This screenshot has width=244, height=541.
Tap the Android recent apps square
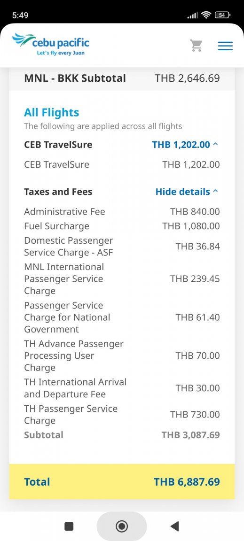69,526
